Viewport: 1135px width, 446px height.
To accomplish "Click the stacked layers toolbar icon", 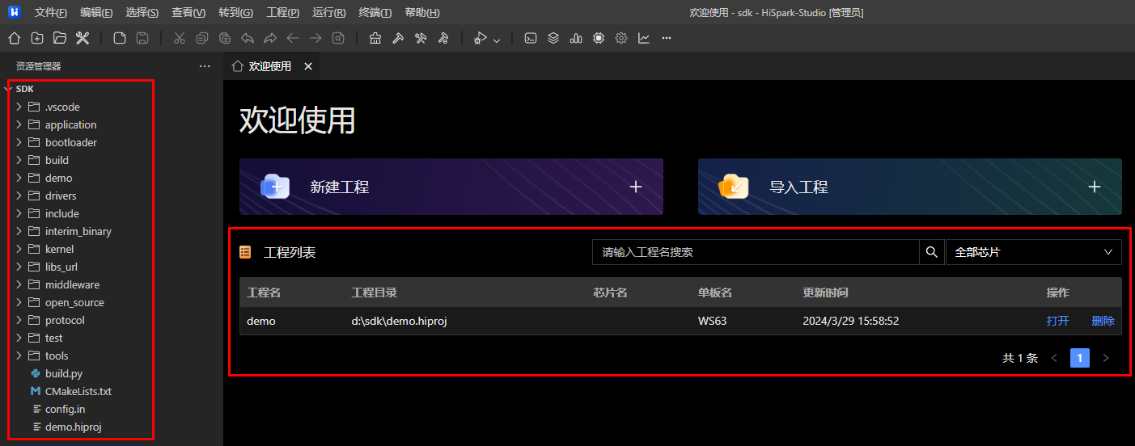I will [553, 38].
